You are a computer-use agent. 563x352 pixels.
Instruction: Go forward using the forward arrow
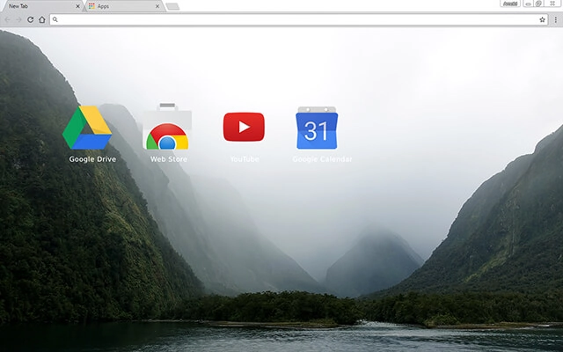pyautogui.click(x=18, y=19)
